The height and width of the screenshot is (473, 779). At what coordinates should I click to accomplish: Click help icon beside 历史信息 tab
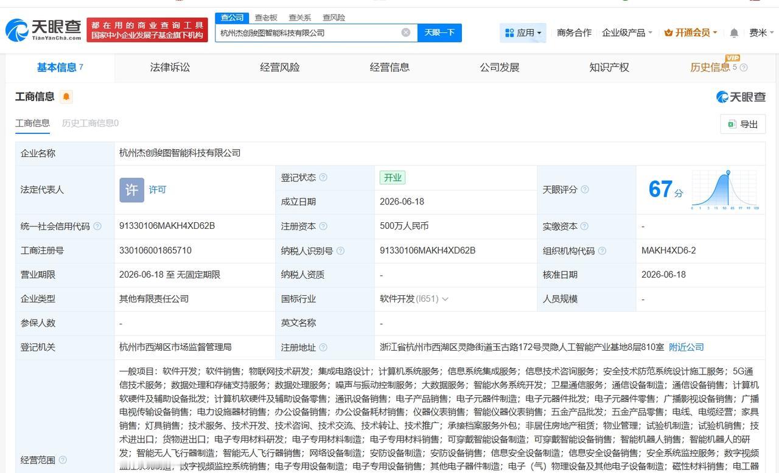pos(744,68)
